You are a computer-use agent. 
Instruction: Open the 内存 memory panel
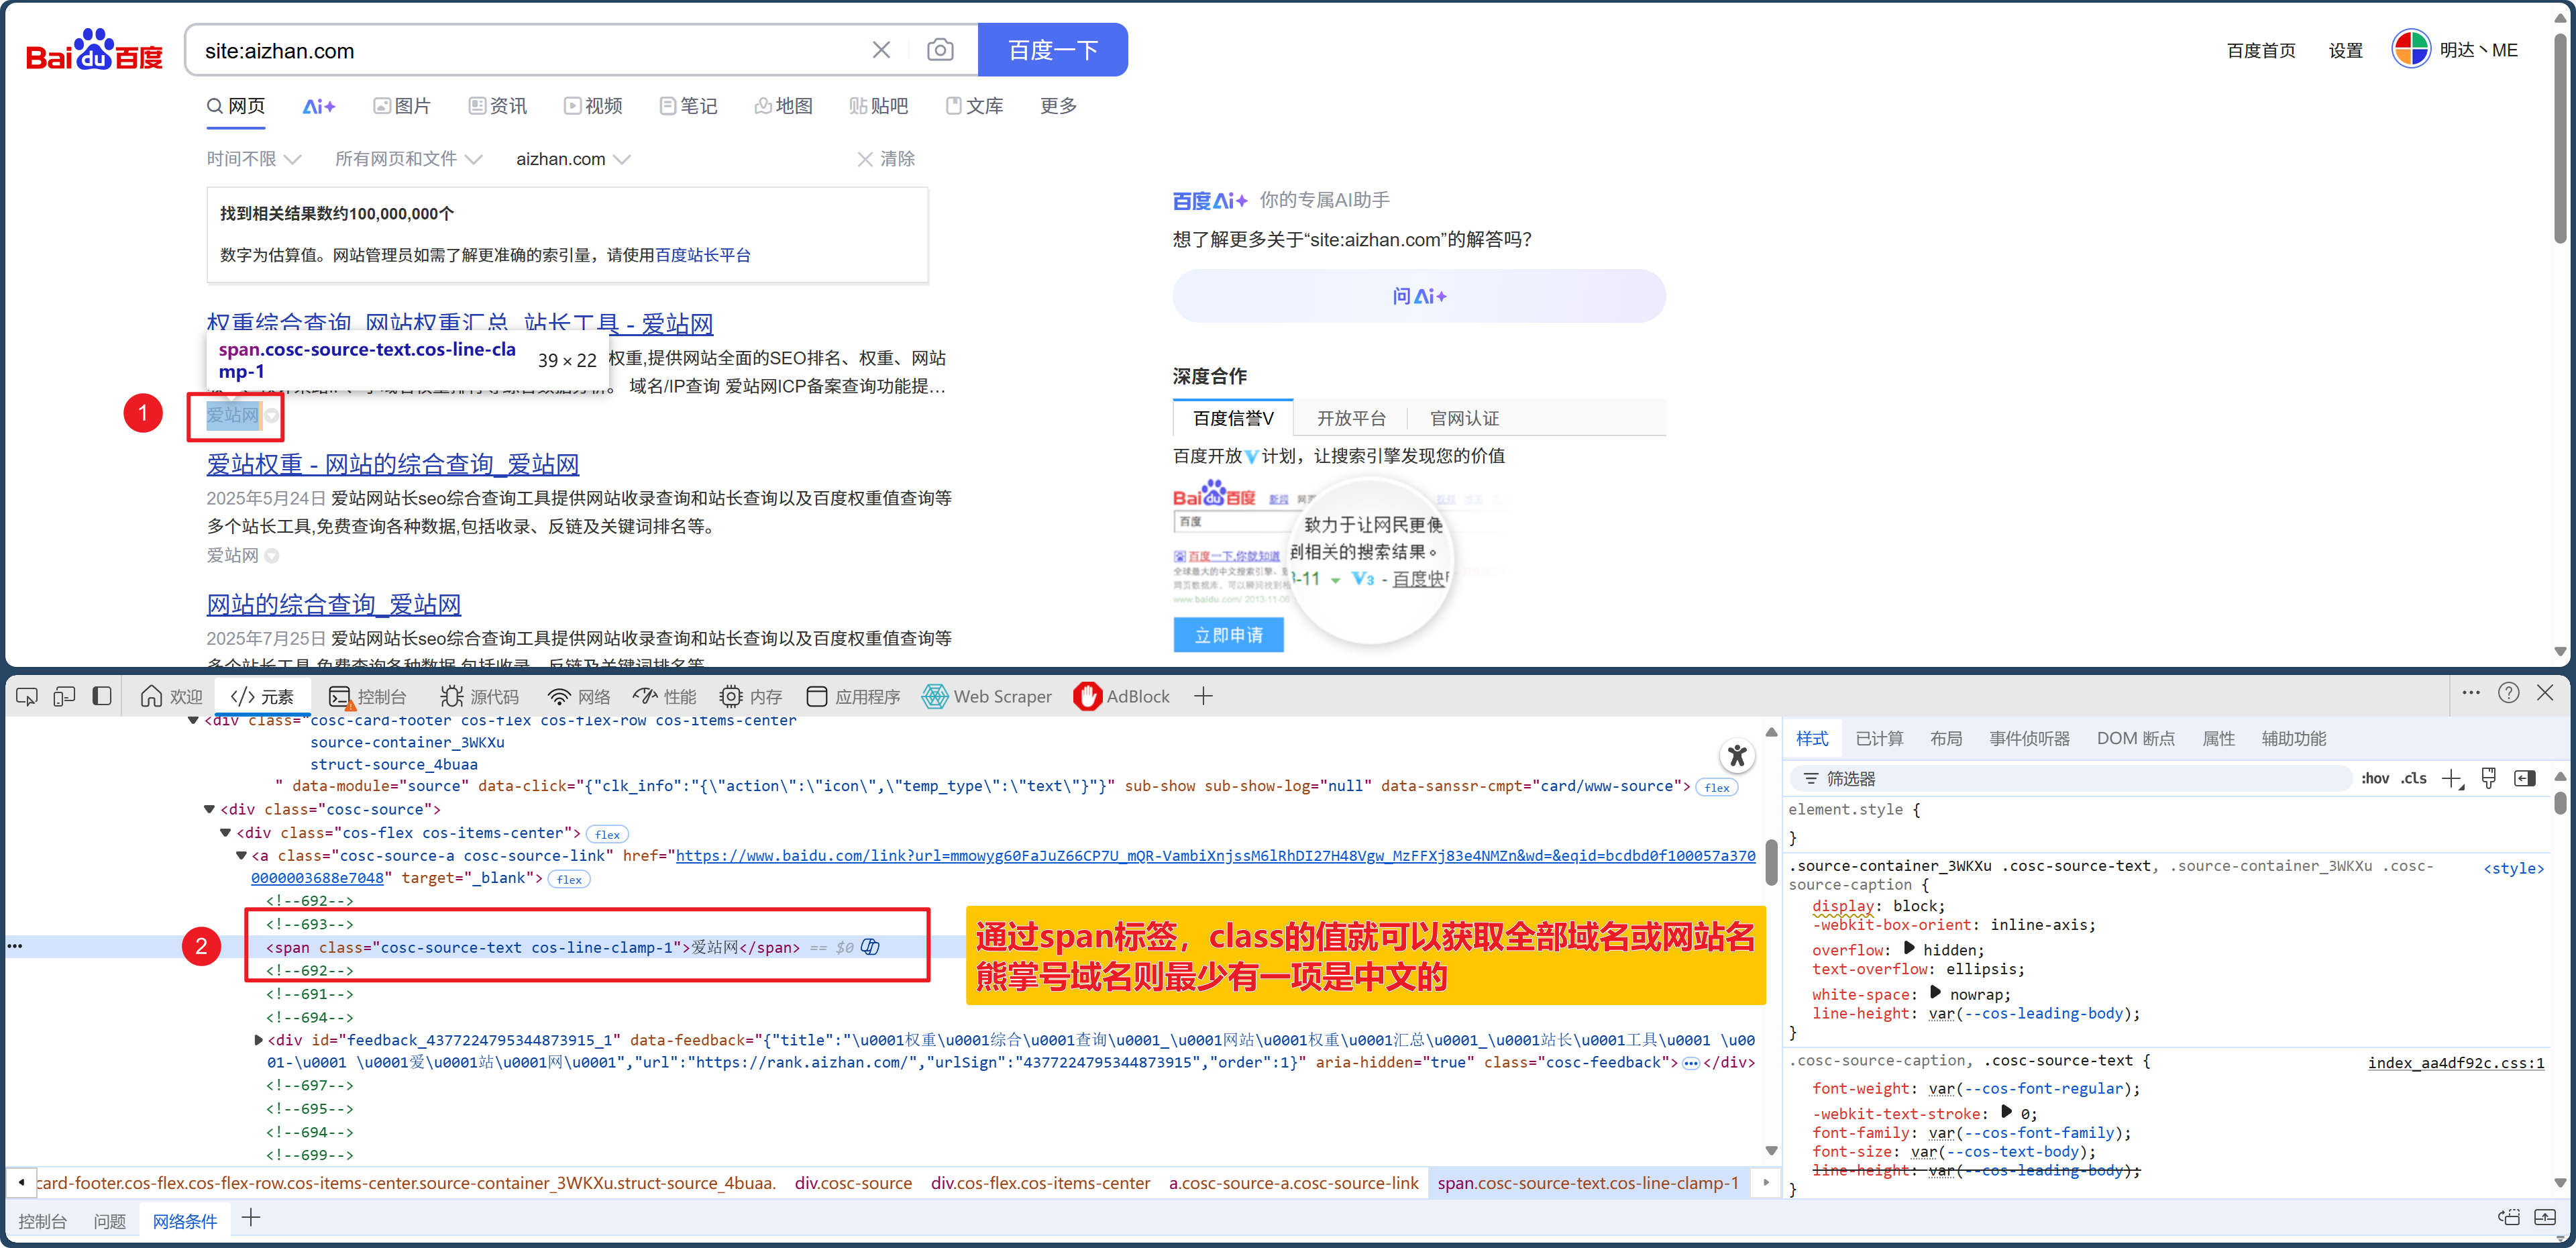(x=751, y=696)
